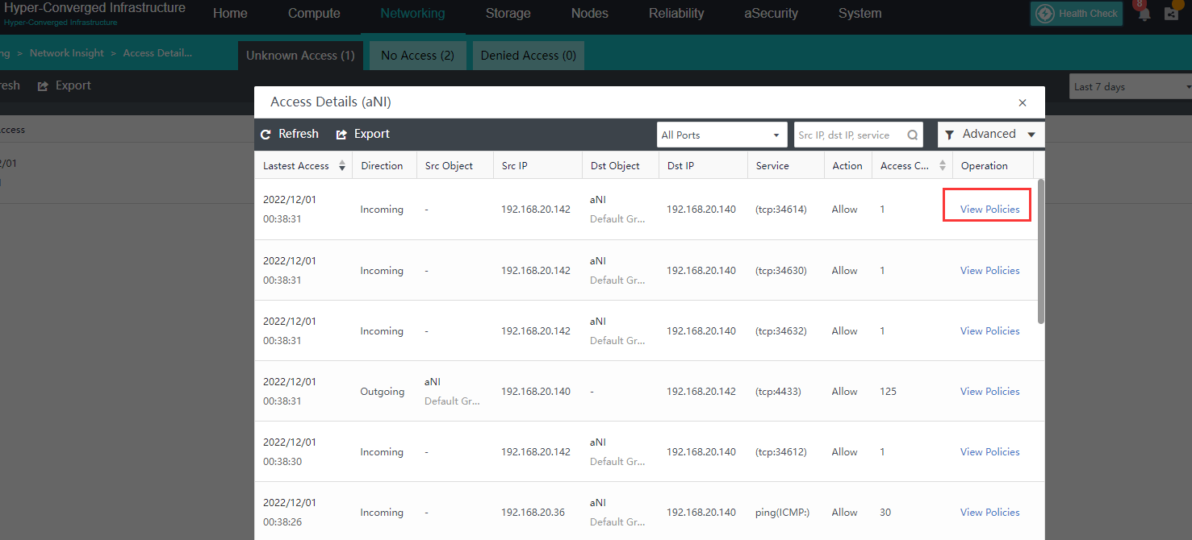Switch to Unknown Access (1) tab

pyautogui.click(x=300, y=56)
